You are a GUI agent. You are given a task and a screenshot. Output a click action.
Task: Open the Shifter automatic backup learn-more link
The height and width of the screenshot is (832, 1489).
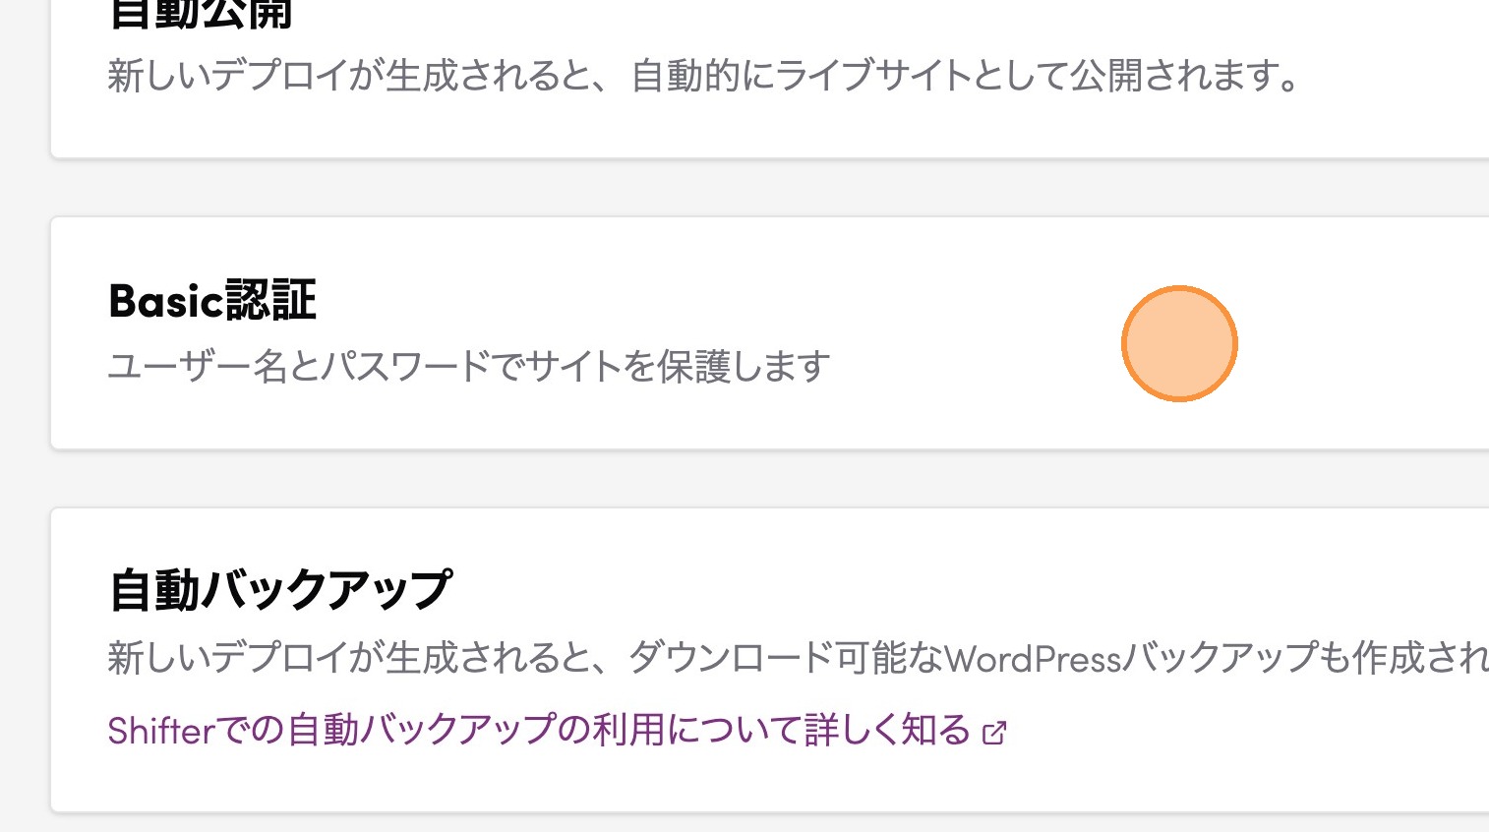point(539,731)
